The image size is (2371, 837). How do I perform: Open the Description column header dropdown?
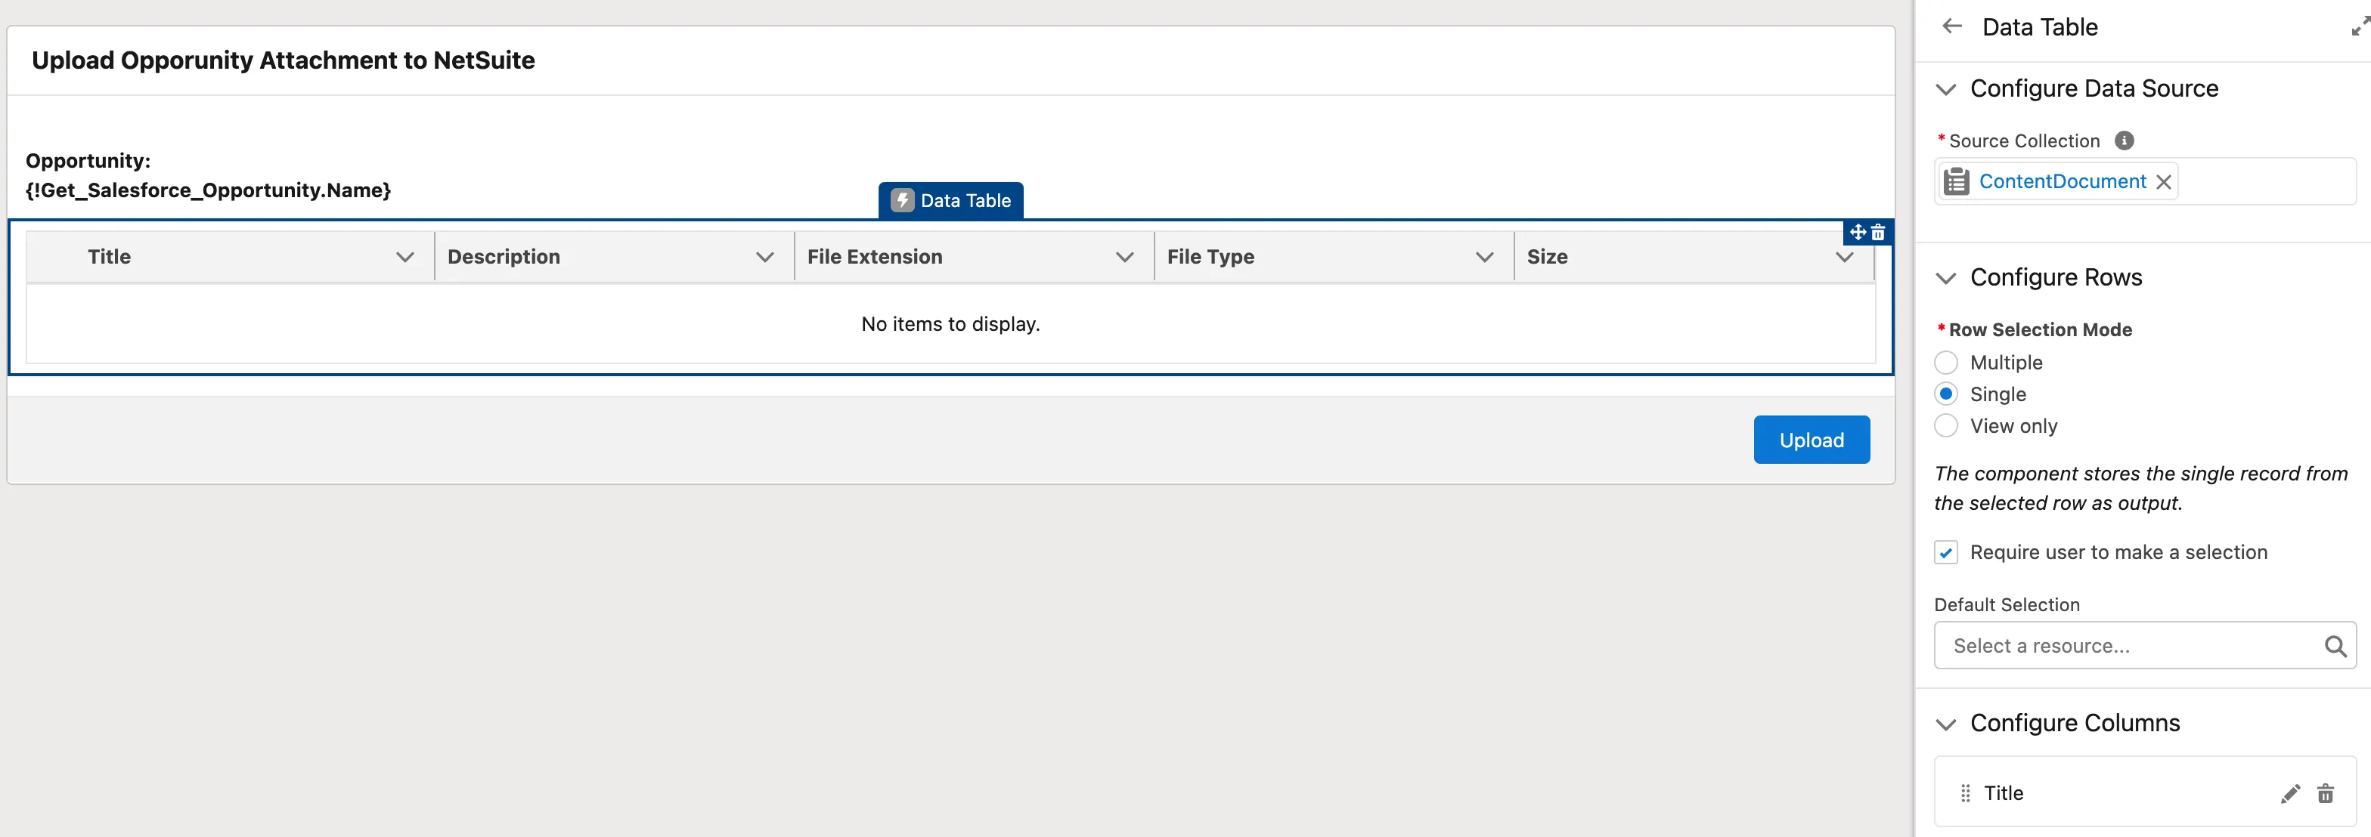(764, 258)
